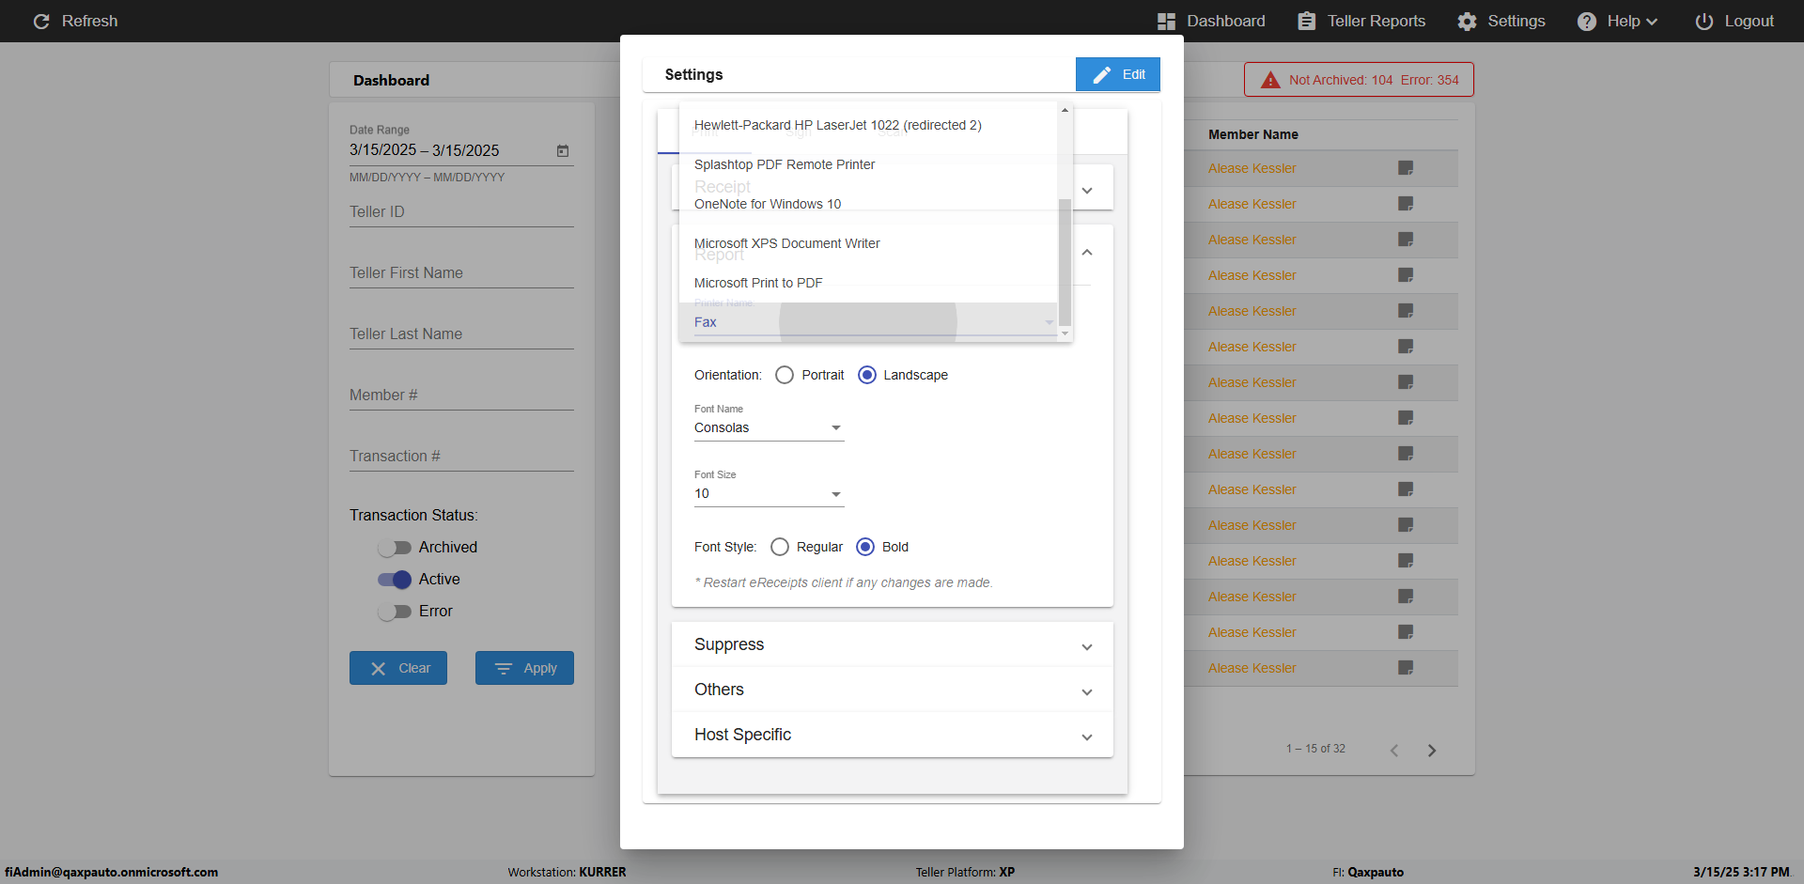Expand the Suppress section
The image size is (1804, 884).
point(892,645)
